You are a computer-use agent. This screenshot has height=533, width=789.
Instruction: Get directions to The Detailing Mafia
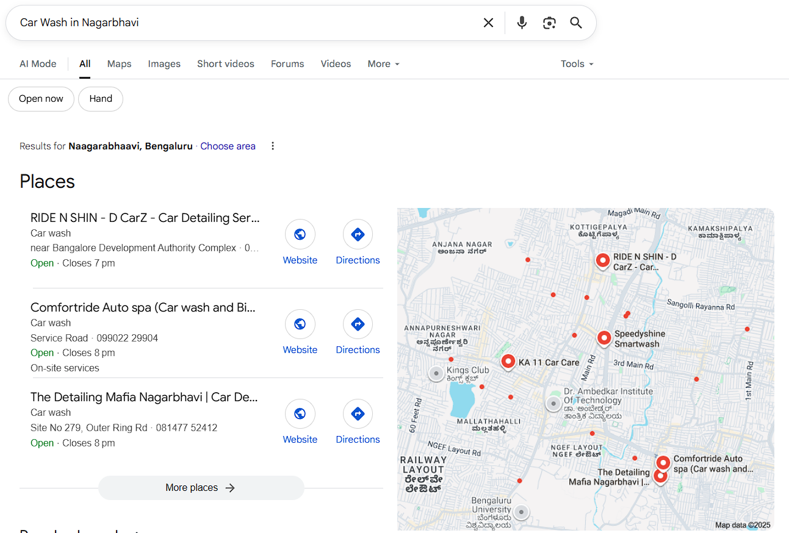click(358, 421)
